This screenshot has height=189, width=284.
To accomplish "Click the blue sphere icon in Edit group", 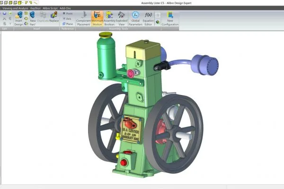I will 5,13.
